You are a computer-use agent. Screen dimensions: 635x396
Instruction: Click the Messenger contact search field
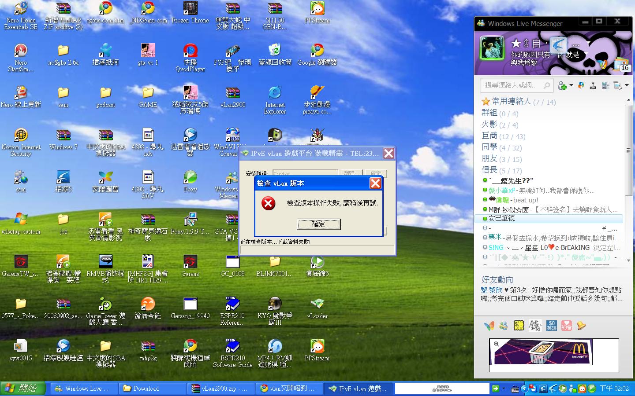512,85
